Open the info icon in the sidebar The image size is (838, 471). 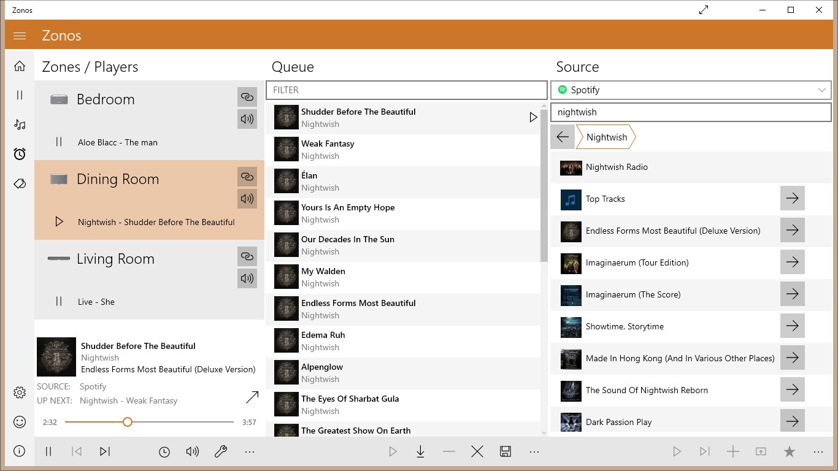[x=20, y=451]
